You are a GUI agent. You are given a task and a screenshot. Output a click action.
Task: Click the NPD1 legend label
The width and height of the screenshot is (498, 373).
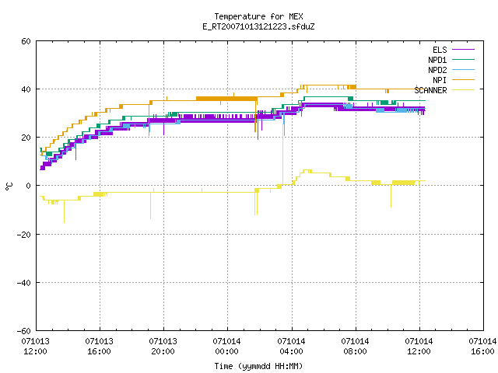pyautogui.click(x=437, y=60)
